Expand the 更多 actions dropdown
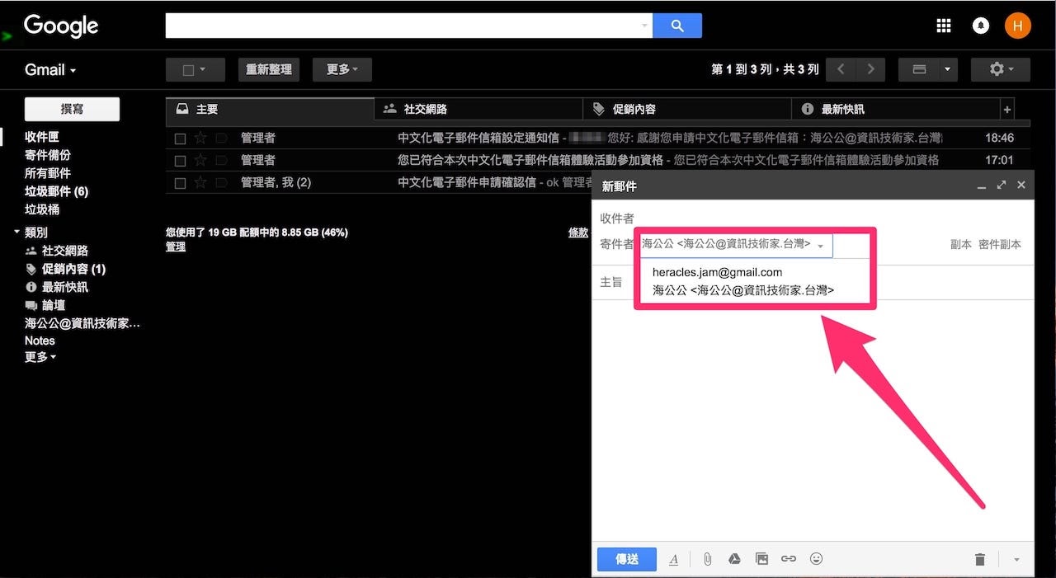This screenshot has width=1056, height=578. click(342, 69)
